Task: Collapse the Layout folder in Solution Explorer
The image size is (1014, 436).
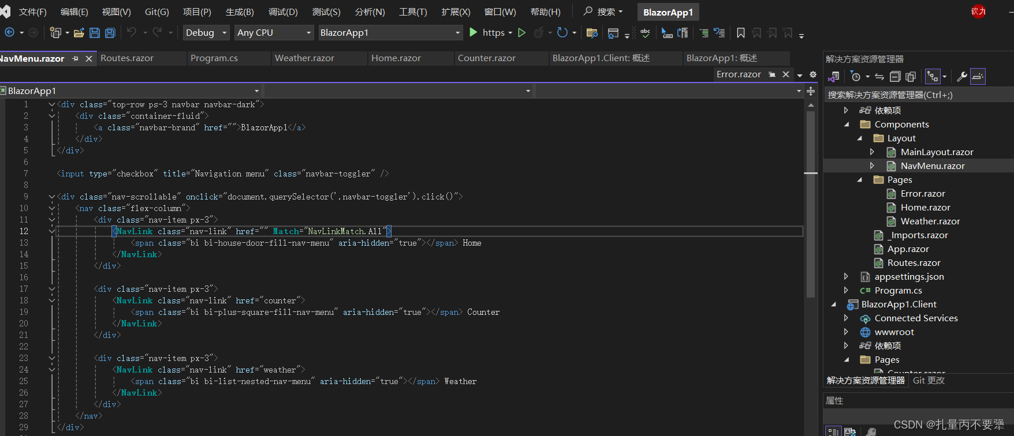Action: 859,138
